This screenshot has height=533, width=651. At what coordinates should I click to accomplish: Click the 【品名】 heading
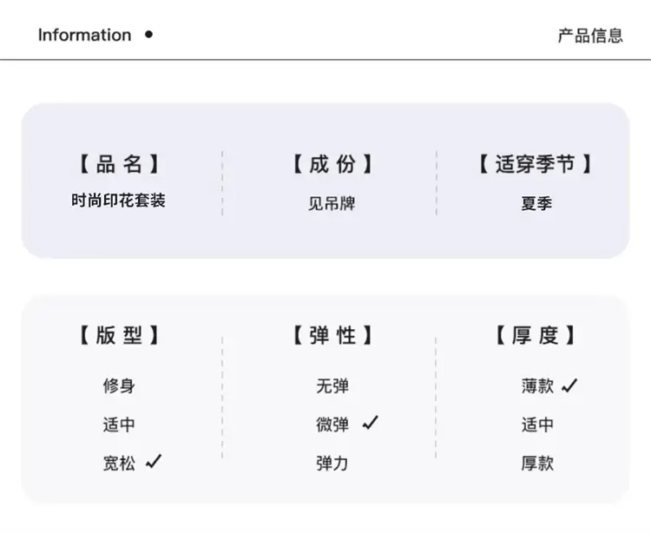pos(119,163)
